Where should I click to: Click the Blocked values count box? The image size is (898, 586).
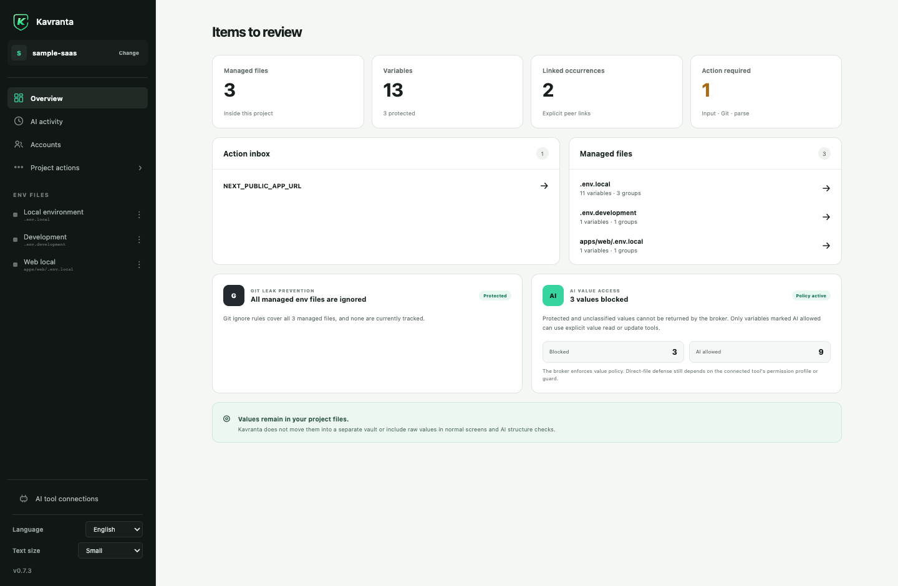[613, 352]
